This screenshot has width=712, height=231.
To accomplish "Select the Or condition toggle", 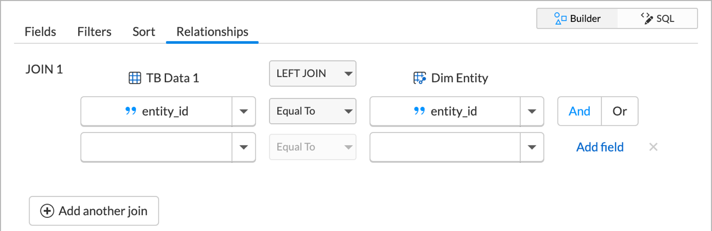I will tap(619, 111).
